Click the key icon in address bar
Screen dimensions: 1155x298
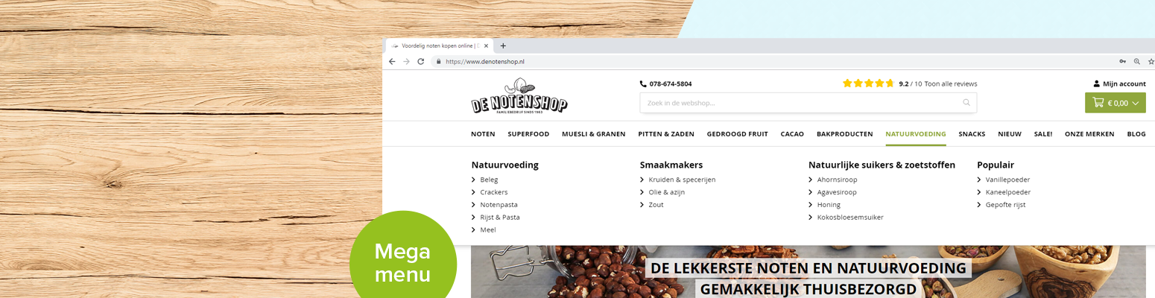tap(1122, 62)
